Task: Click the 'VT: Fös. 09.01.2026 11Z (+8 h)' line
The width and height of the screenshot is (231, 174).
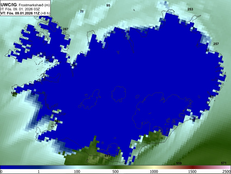Action: (25, 13)
